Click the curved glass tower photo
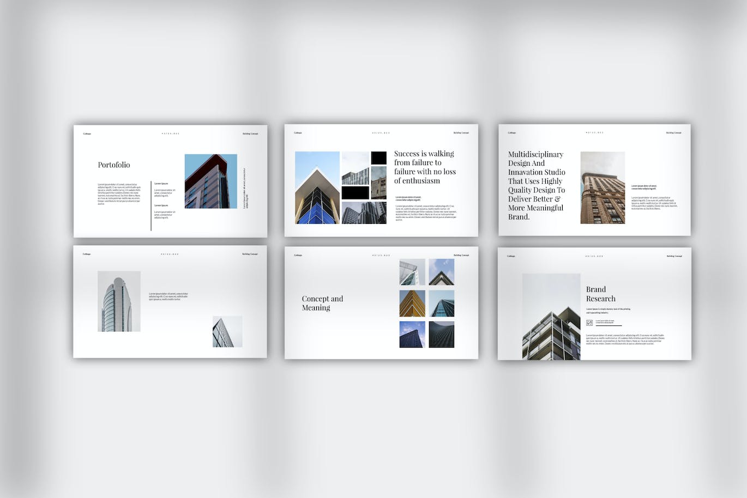 click(119, 301)
